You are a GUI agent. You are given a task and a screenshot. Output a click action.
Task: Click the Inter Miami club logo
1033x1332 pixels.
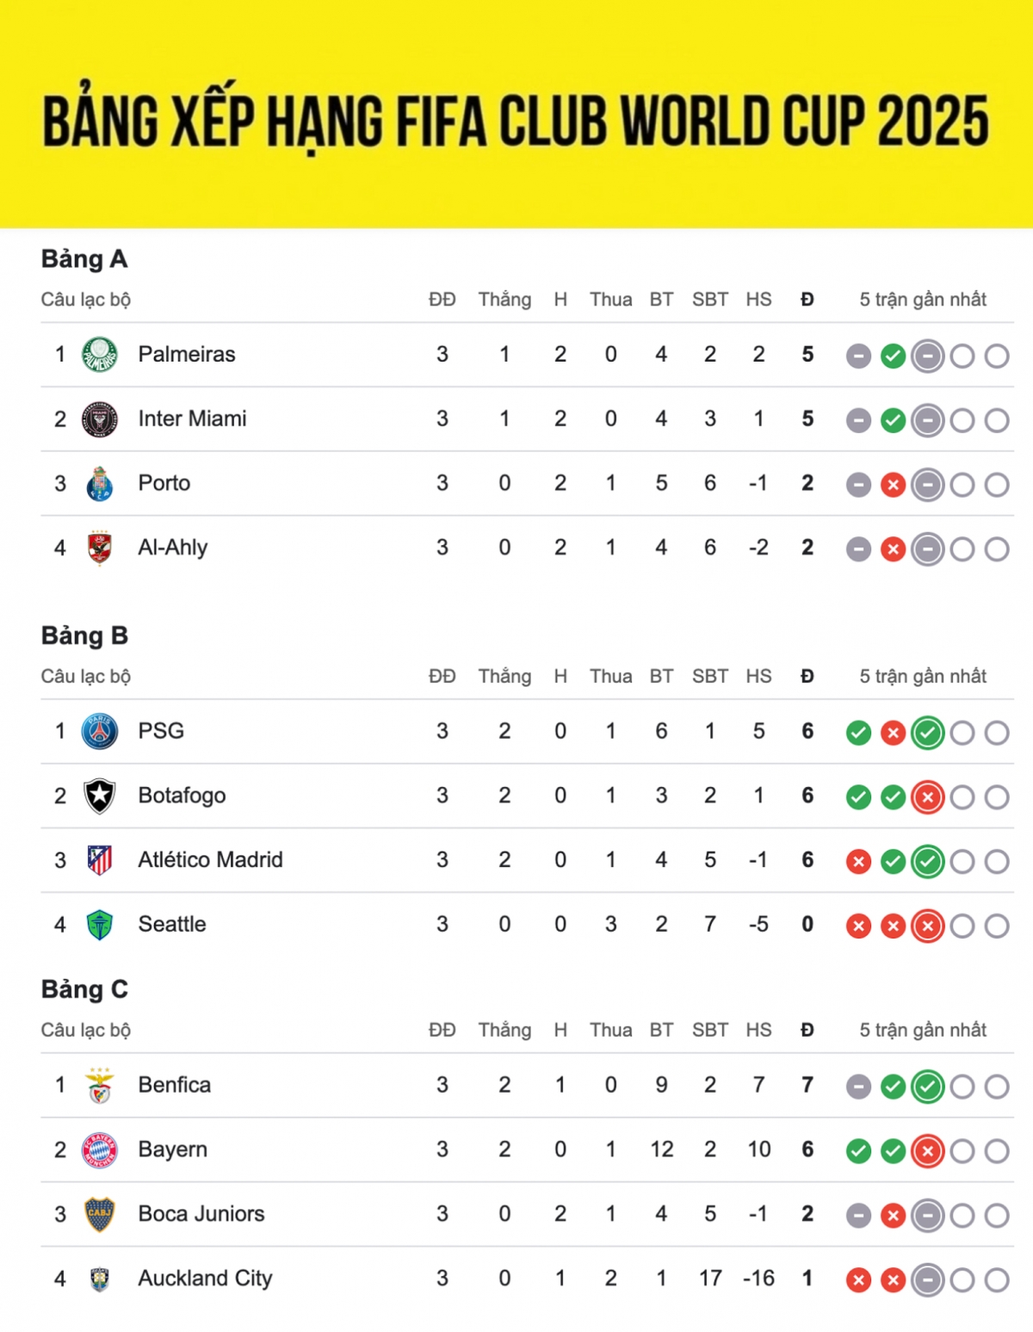(100, 419)
